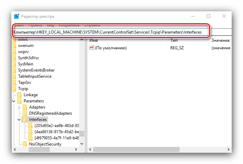Click the folder icon next to Parameters
243x164 pixels.
pos(20,101)
